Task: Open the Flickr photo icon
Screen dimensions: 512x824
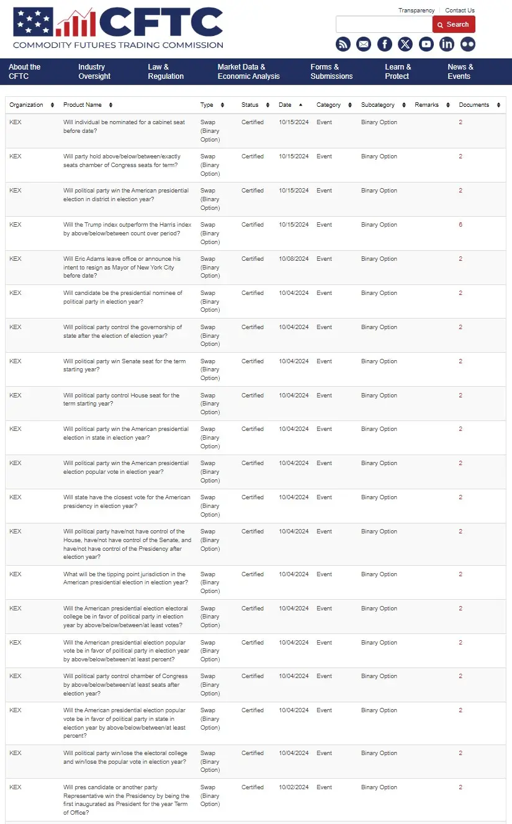Action: [x=467, y=44]
